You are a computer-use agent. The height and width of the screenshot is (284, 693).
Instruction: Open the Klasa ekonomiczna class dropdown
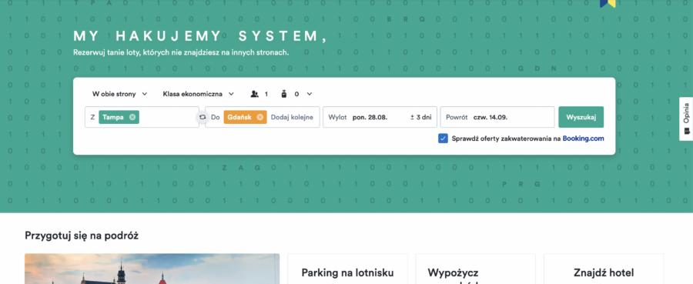pos(199,94)
